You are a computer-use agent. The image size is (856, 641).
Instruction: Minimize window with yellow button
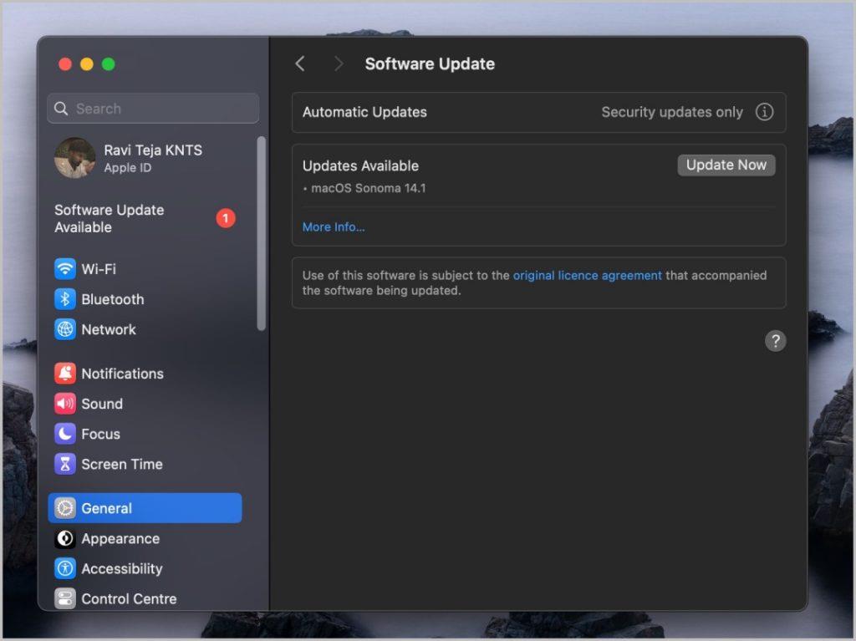click(87, 64)
